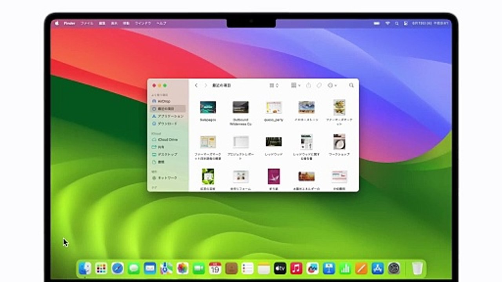The image size is (502, 282).
Task: Select ダウンロード in the sidebar
Action: coord(168,124)
